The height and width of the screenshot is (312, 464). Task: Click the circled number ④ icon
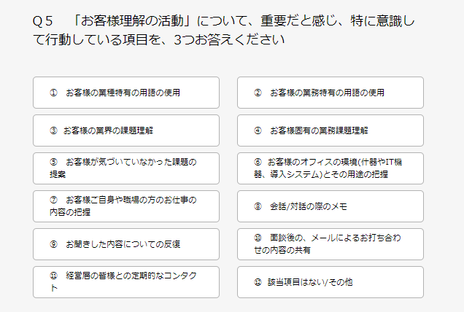click(258, 130)
